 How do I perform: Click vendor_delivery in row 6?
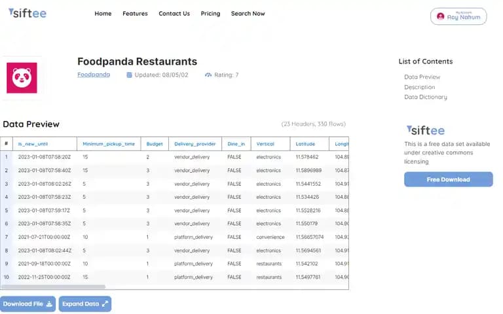192,224
